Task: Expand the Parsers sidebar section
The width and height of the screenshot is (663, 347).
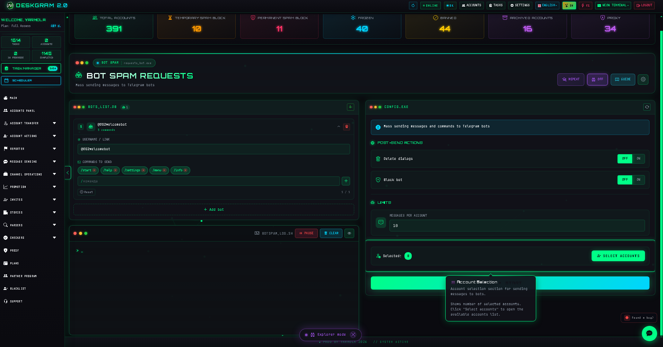Action: (x=30, y=225)
